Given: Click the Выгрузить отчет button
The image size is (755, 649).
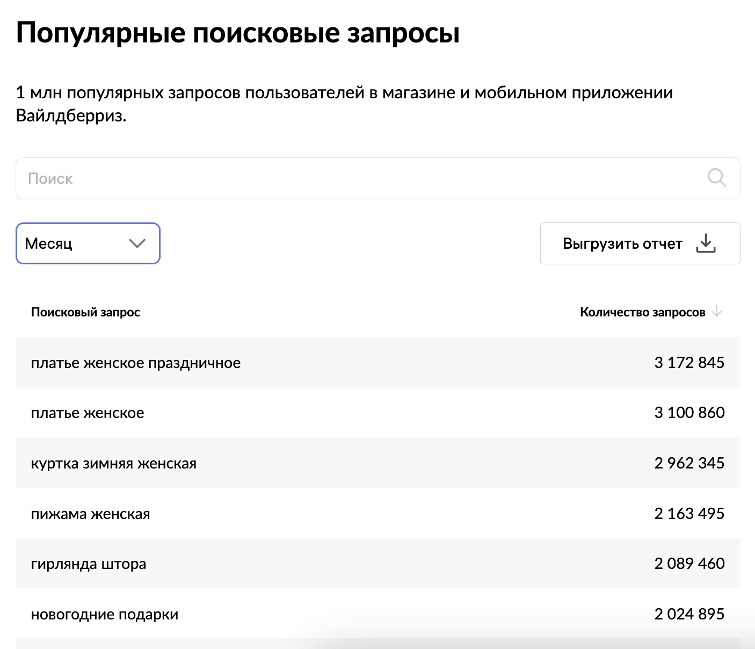Looking at the screenshot, I should tap(640, 243).
